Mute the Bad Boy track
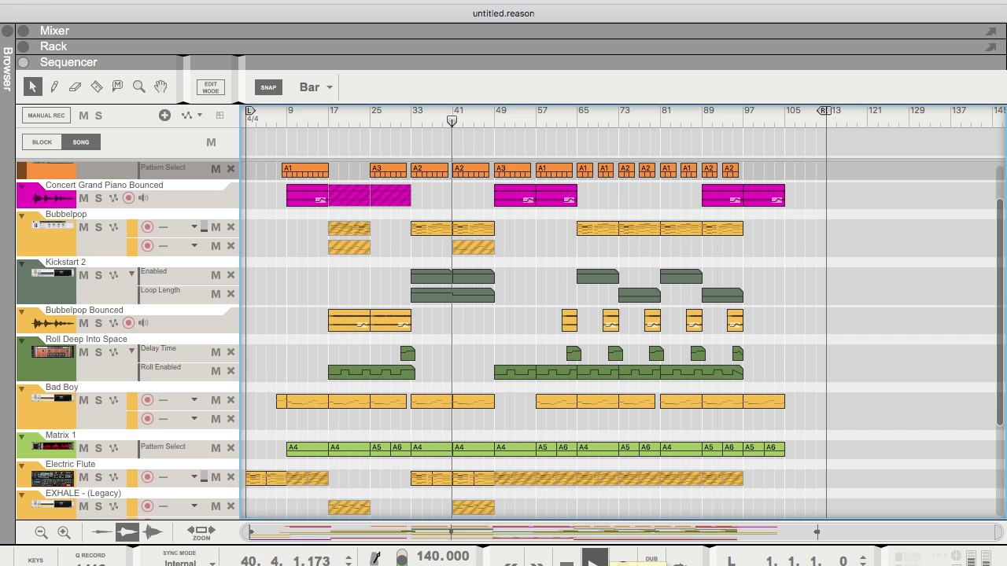The height and width of the screenshot is (566, 1007). 84,400
